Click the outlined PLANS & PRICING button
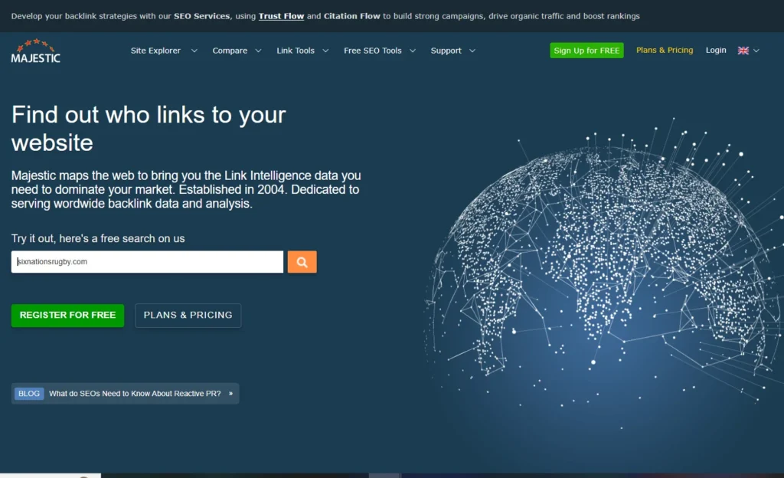 (x=188, y=315)
